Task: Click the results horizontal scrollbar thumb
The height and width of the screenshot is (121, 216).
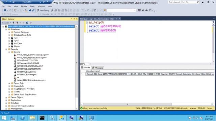Action: click(128, 104)
